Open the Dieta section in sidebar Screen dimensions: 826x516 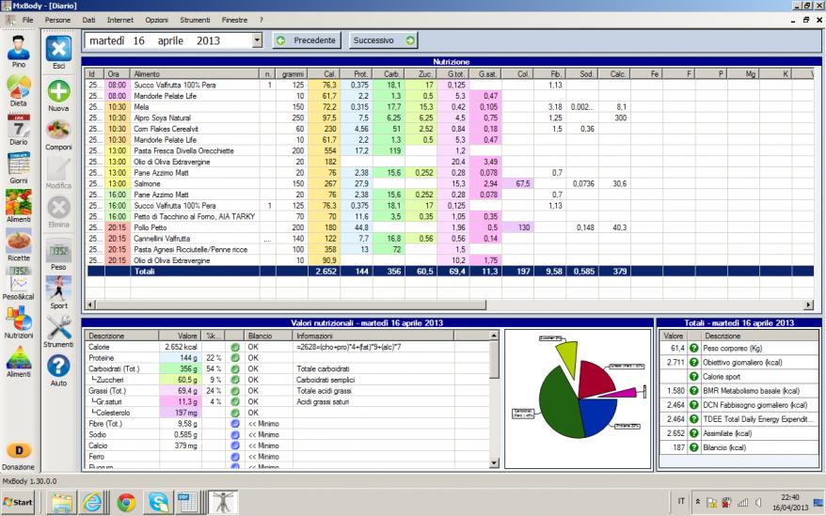click(19, 90)
